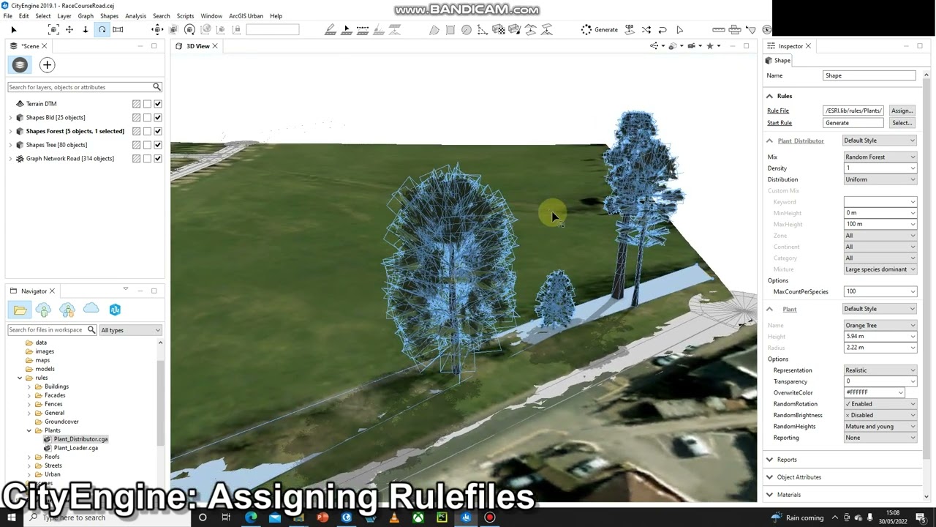Open the File menu
The width and height of the screenshot is (936, 527).
7,15
